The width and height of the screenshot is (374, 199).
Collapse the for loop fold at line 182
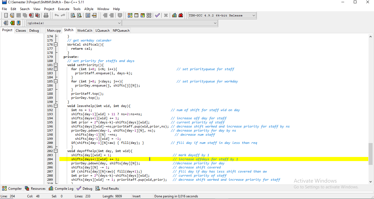click(x=56, y=69)
